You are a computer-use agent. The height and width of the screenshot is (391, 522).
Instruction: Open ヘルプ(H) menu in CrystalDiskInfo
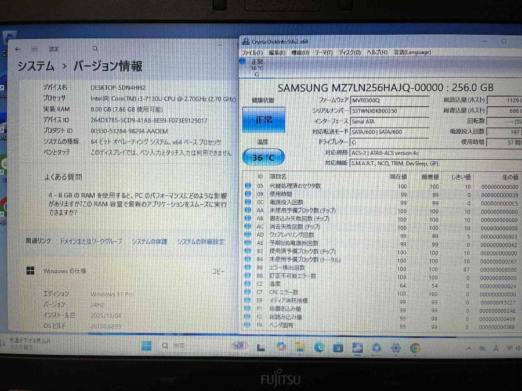pyautogui.click(x=377, y=52)
